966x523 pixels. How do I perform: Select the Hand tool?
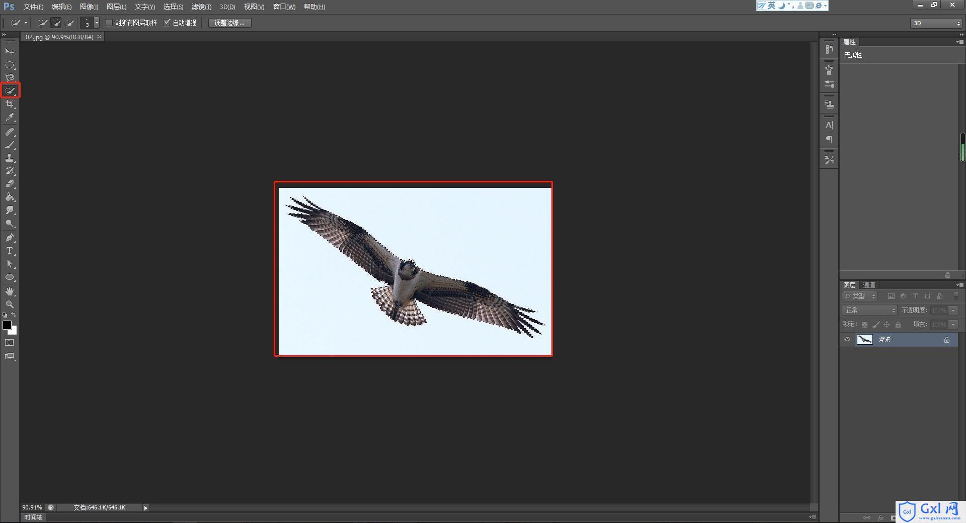coord(10,291)
